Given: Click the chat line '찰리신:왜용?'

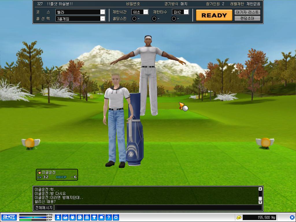Looking at the screenshot, I should [x=45, y=201].
